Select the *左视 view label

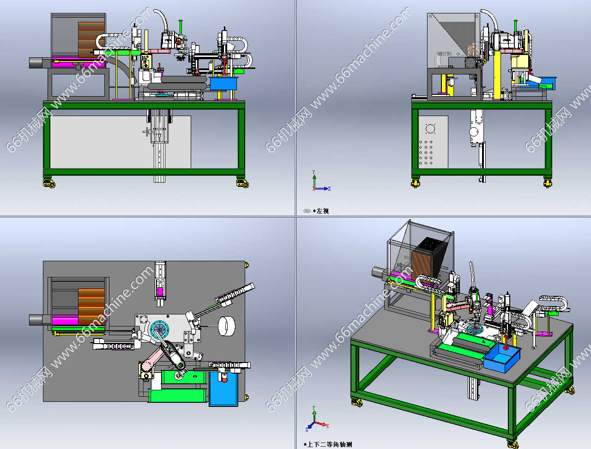(321, 211)
